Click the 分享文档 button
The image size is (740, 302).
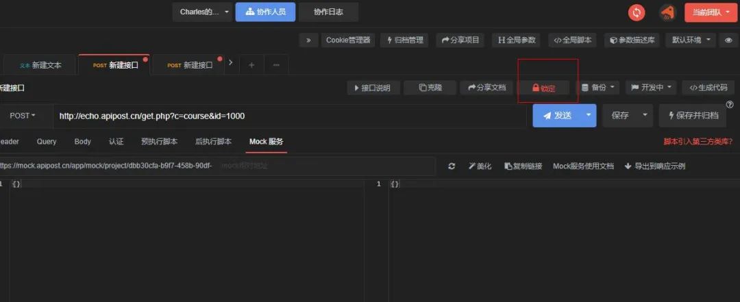486,88
